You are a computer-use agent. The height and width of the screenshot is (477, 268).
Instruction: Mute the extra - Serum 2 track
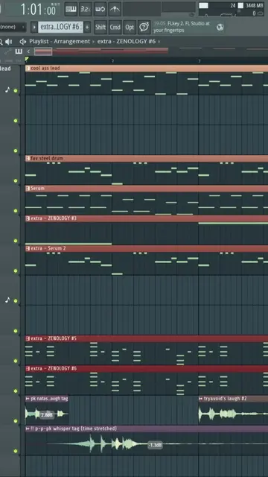click(16, 271)
